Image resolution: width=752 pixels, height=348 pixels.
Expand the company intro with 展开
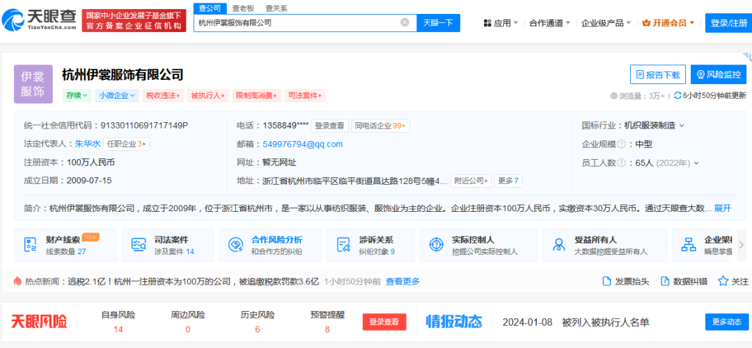(722, 208)
